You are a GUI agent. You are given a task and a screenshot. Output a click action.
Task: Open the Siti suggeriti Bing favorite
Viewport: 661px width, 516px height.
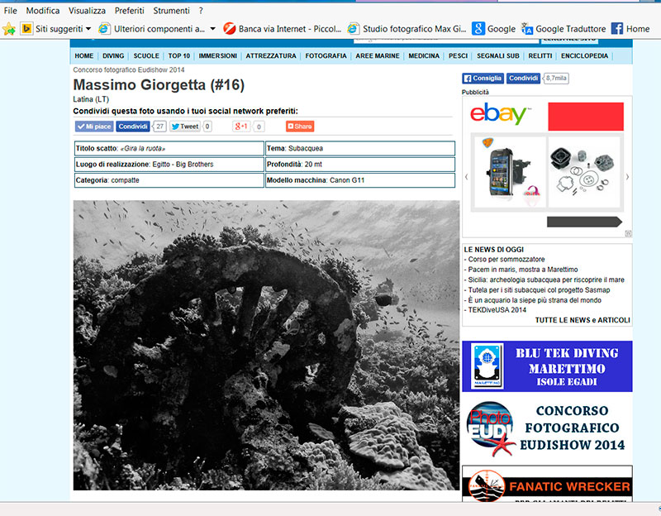pos(52,29)
